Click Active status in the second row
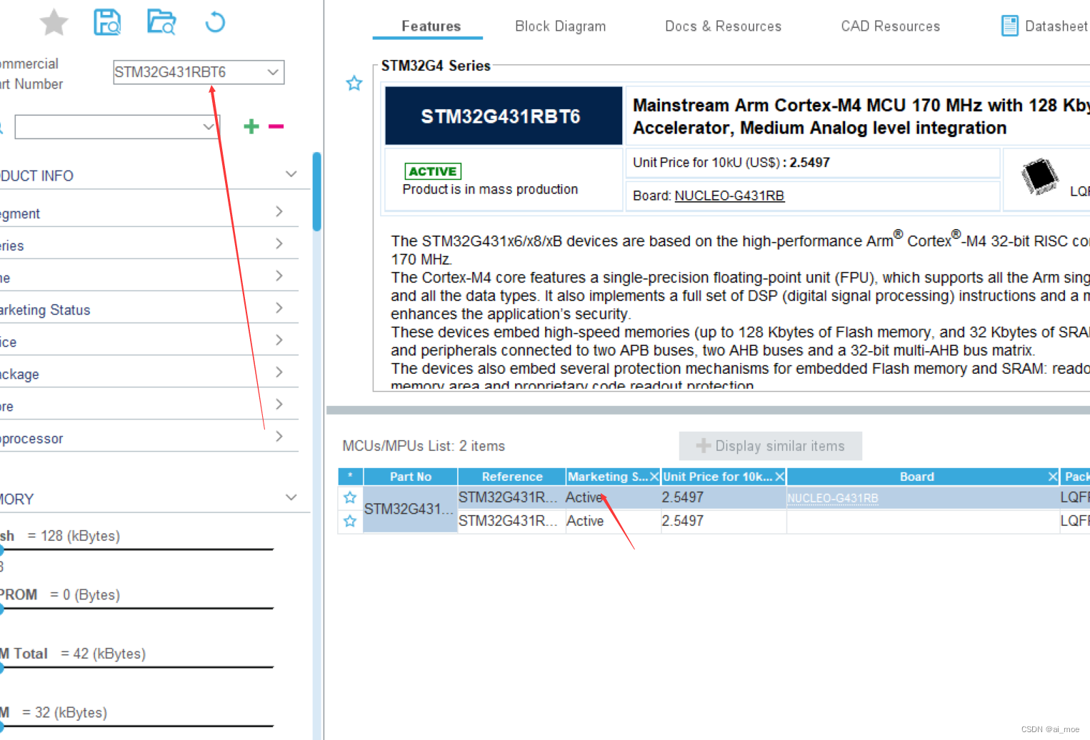 point(585,521)
